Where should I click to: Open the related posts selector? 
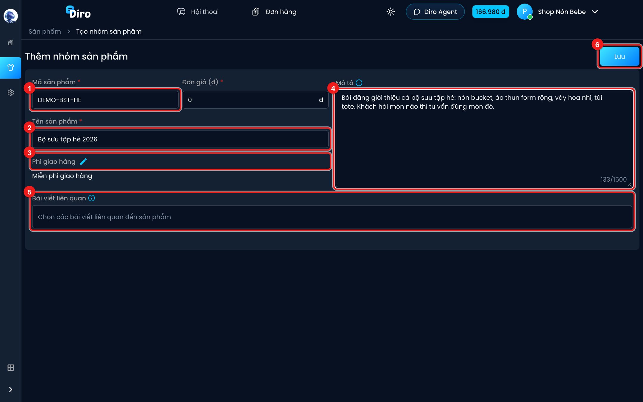[332, 217]
